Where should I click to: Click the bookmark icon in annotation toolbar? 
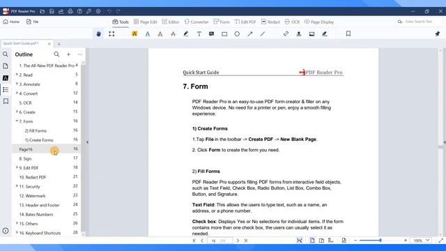[x=348, y=33]
